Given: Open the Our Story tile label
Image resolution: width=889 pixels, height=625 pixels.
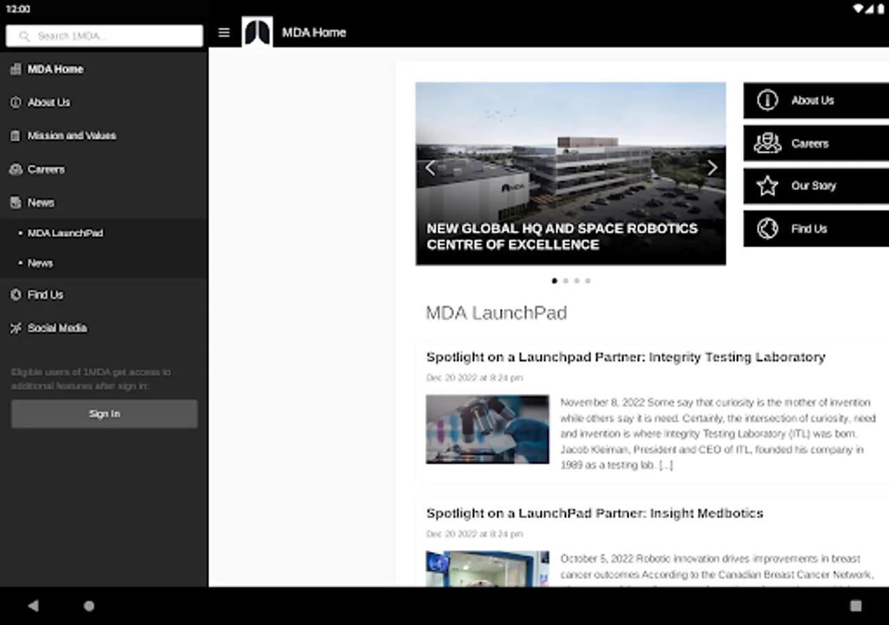Looking at the screenshot, I should point(814,186).
